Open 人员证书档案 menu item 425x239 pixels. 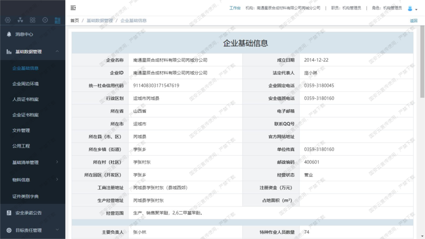(x=26, y=99)
